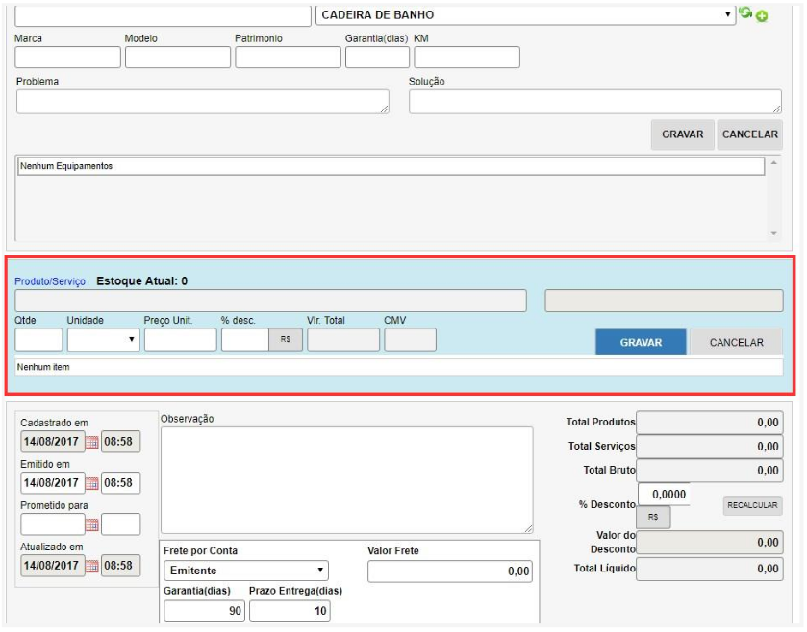The height and width of the screenshot is (632, 807).
Task: Focus the Qtde quantity field
Action: [x=39, y=340]
